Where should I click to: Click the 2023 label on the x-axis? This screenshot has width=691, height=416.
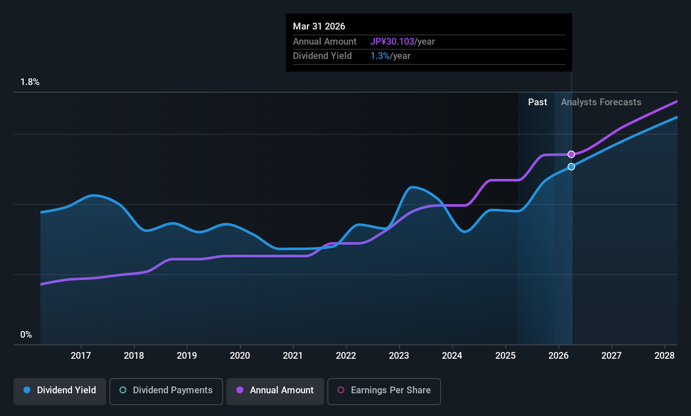pyautogui.click(x=399, y=356)
